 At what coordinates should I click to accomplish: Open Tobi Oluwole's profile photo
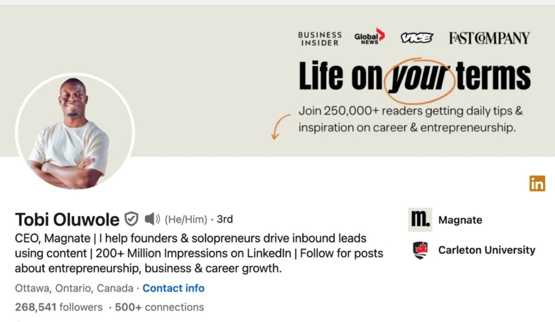pyautogui.click(x=75, y=132)
